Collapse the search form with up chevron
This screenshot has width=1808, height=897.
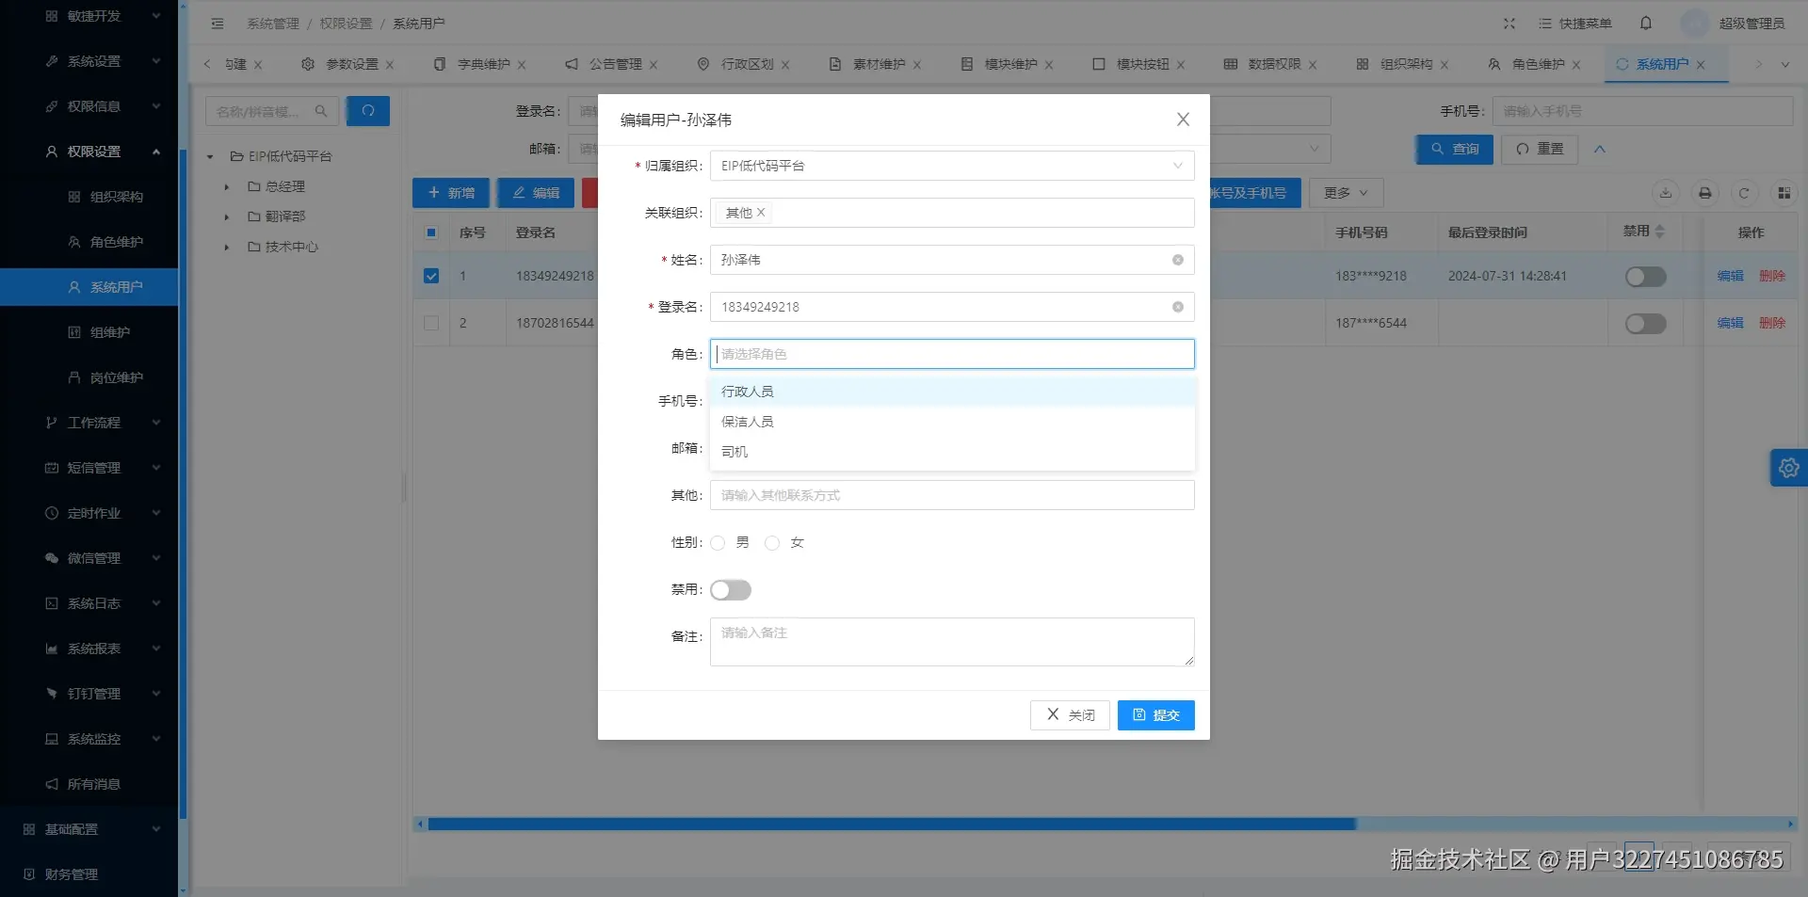pos(1599,149)
